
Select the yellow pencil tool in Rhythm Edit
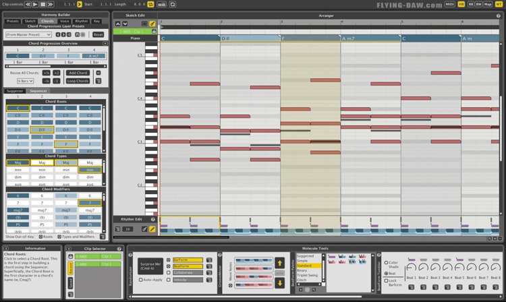tap(152, 229)
